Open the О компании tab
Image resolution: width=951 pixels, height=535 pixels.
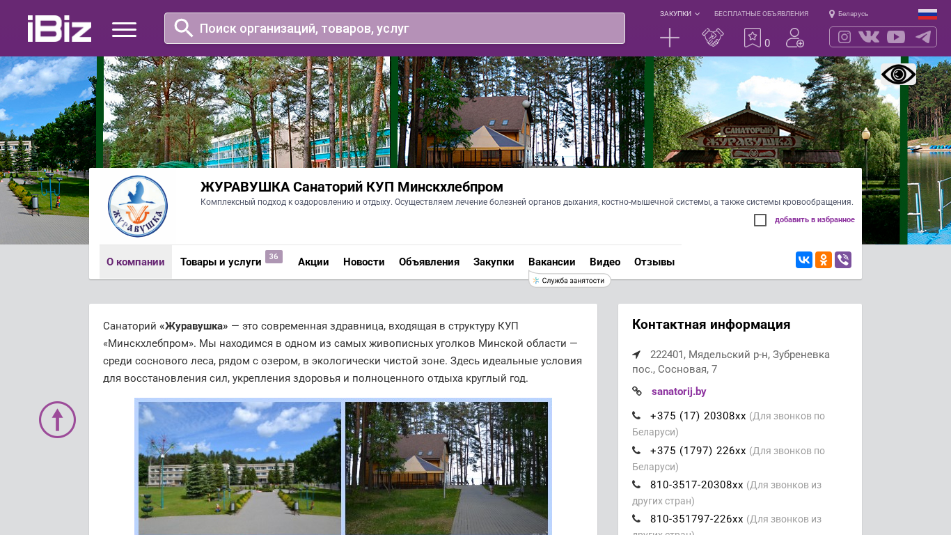tap(136, 262)
